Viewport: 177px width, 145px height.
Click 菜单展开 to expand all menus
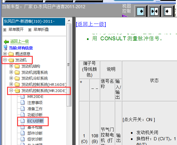click(16, 30)
